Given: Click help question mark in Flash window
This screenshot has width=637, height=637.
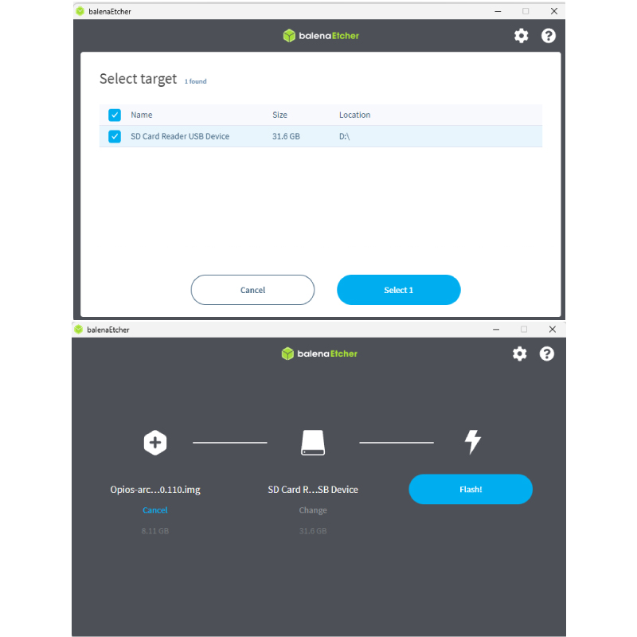Looking at the screenshot, I should [546, 354].
